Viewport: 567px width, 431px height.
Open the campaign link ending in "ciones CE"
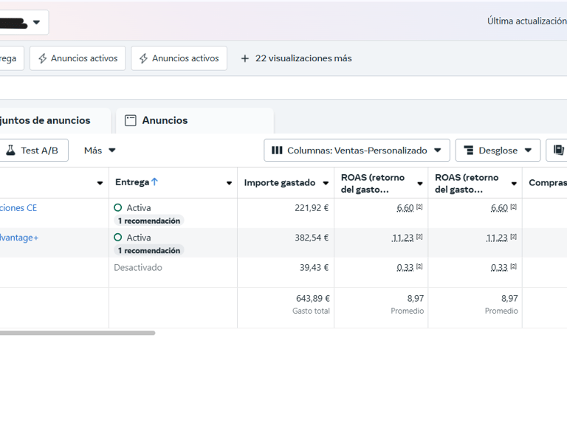click(x=18, y=208)
